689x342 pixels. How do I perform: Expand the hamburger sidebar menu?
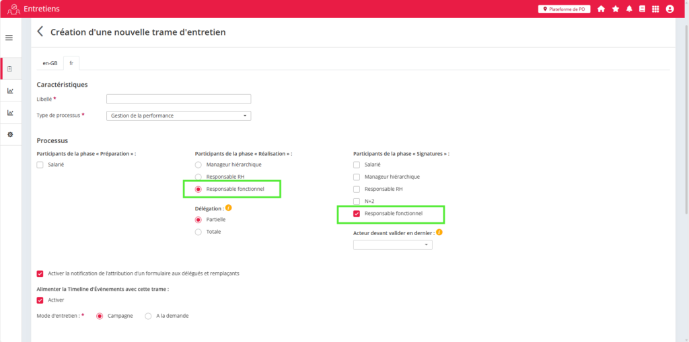9,38
